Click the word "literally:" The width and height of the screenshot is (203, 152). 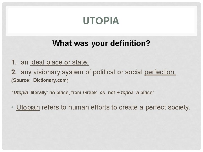[39, 93]
